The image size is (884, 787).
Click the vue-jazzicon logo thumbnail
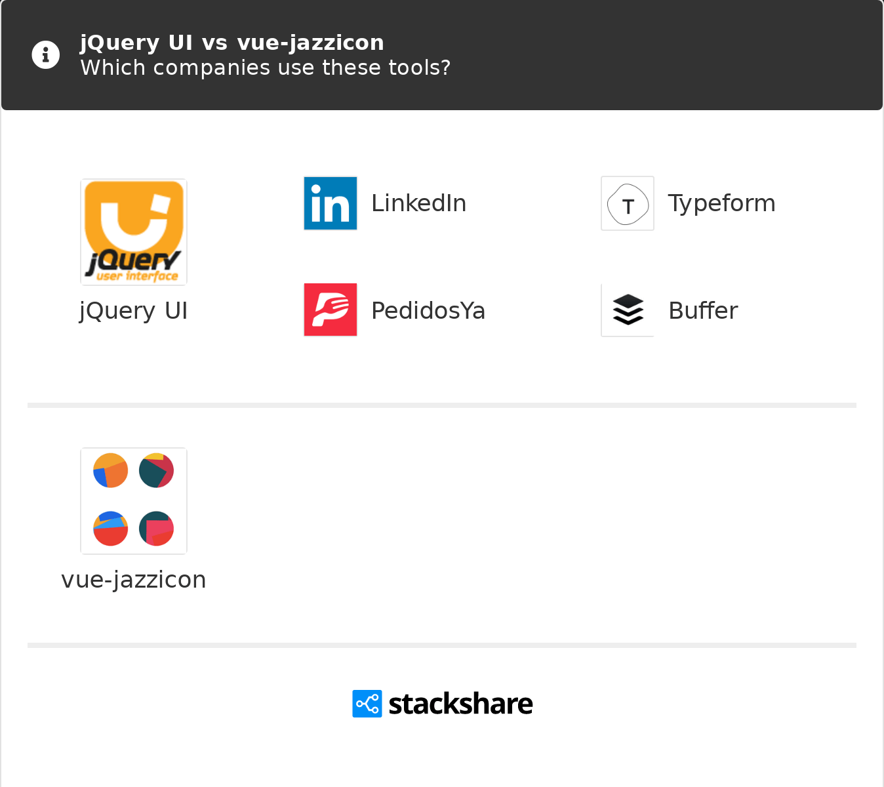point(134,500)
